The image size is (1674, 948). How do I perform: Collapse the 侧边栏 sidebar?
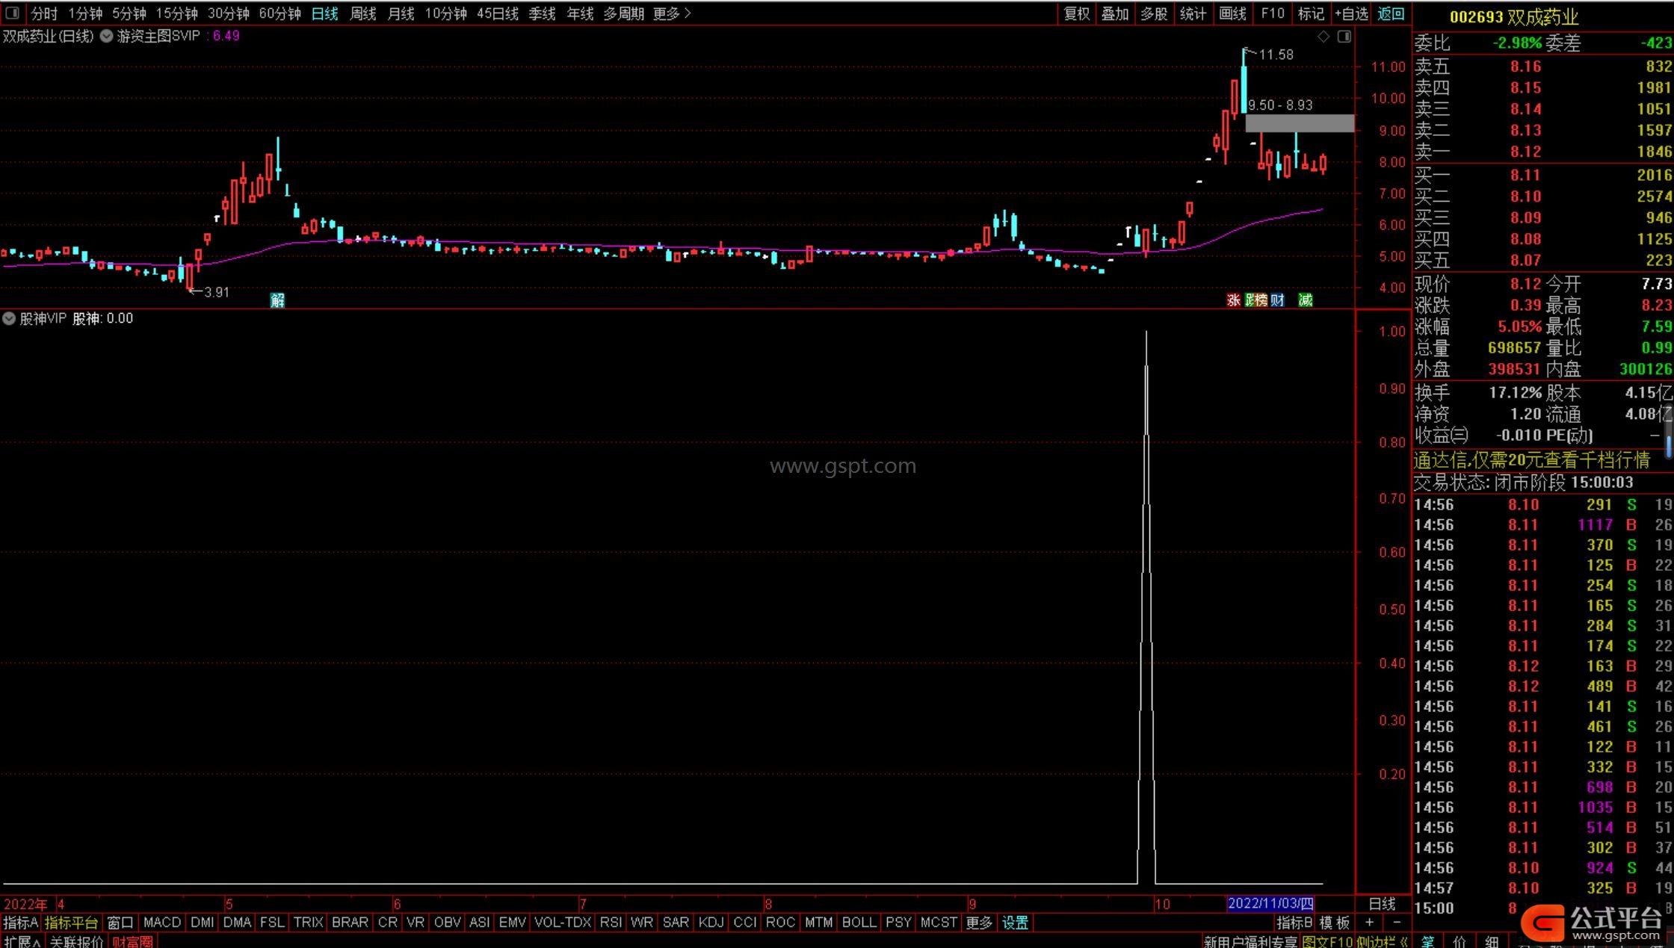point(1382,941)
